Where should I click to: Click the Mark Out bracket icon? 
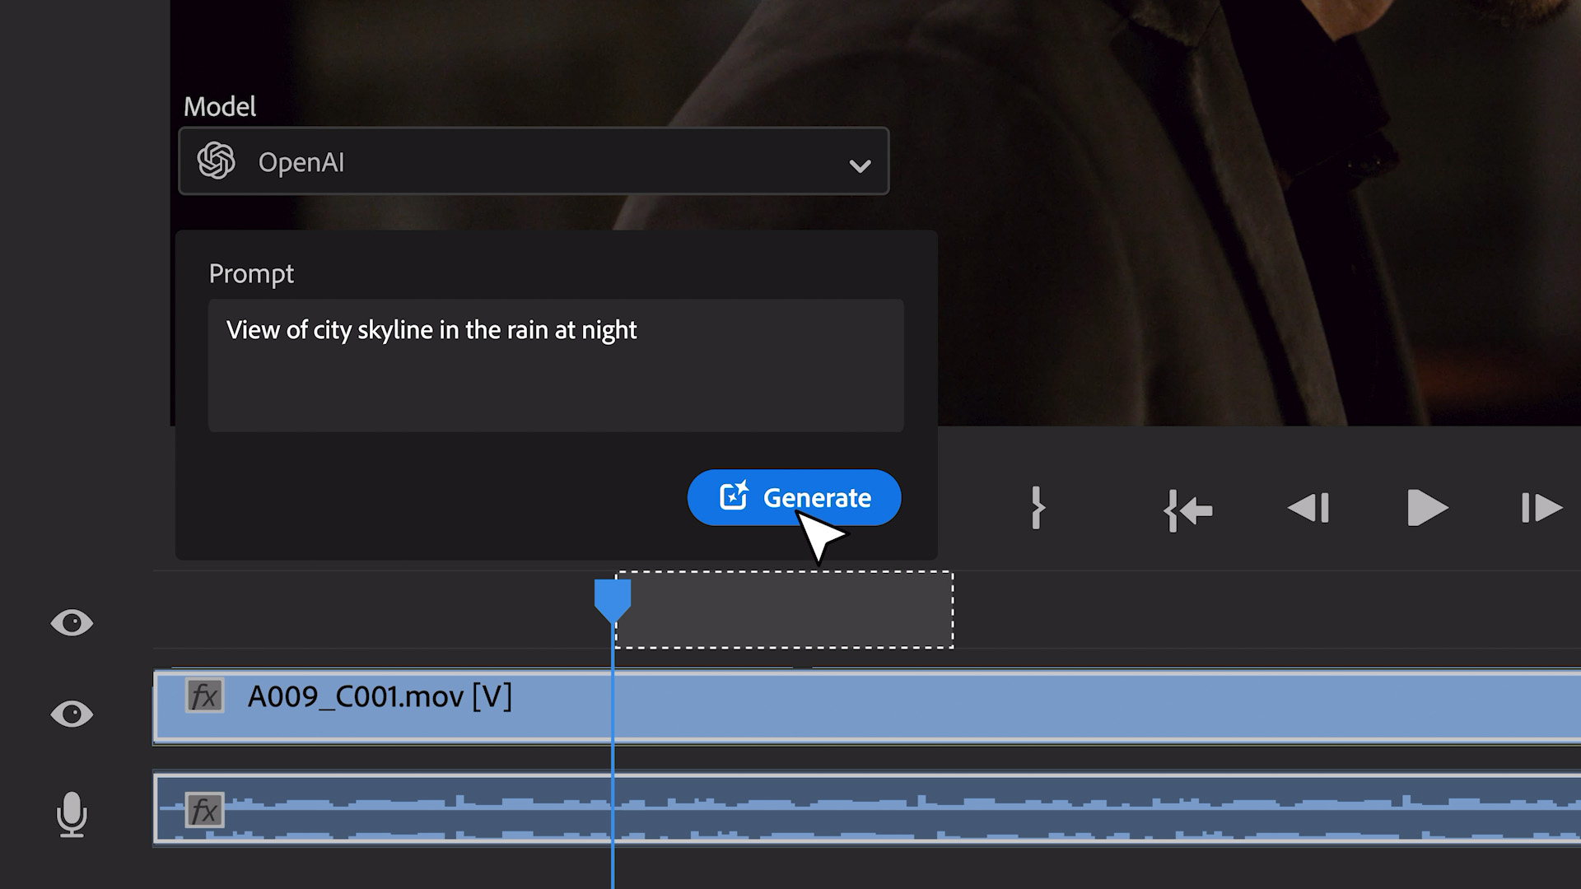1038,508
